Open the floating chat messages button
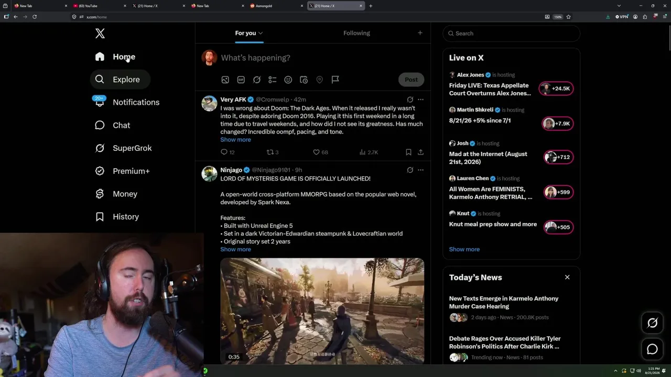 tap(652, 349)
